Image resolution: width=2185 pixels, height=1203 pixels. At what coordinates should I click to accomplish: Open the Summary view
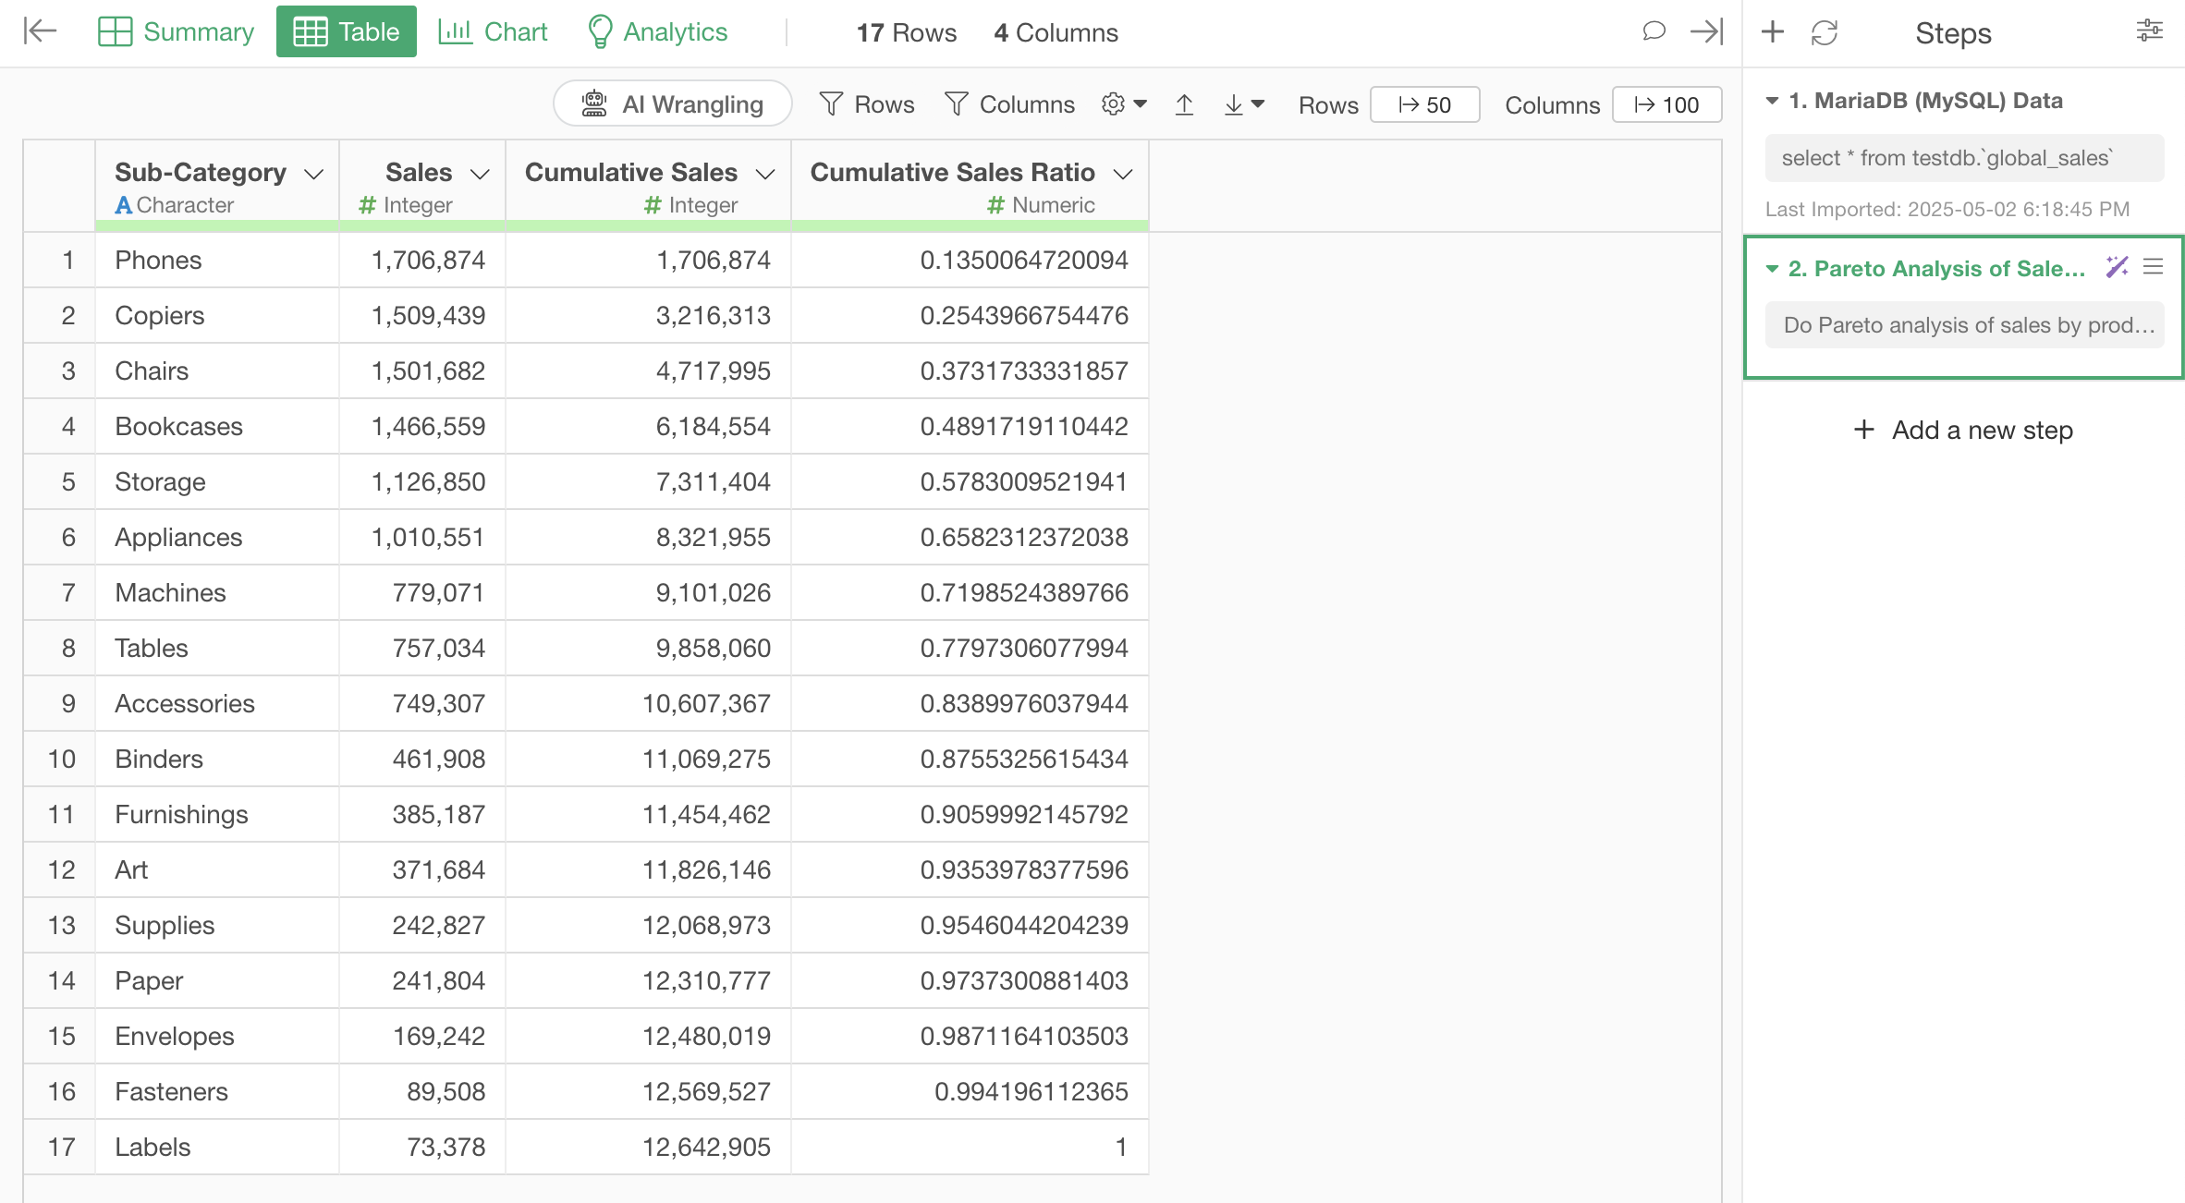pyautogui.click(x=176, y=31)
